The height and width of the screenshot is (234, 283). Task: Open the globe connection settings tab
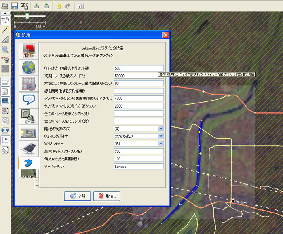[29, 67]
